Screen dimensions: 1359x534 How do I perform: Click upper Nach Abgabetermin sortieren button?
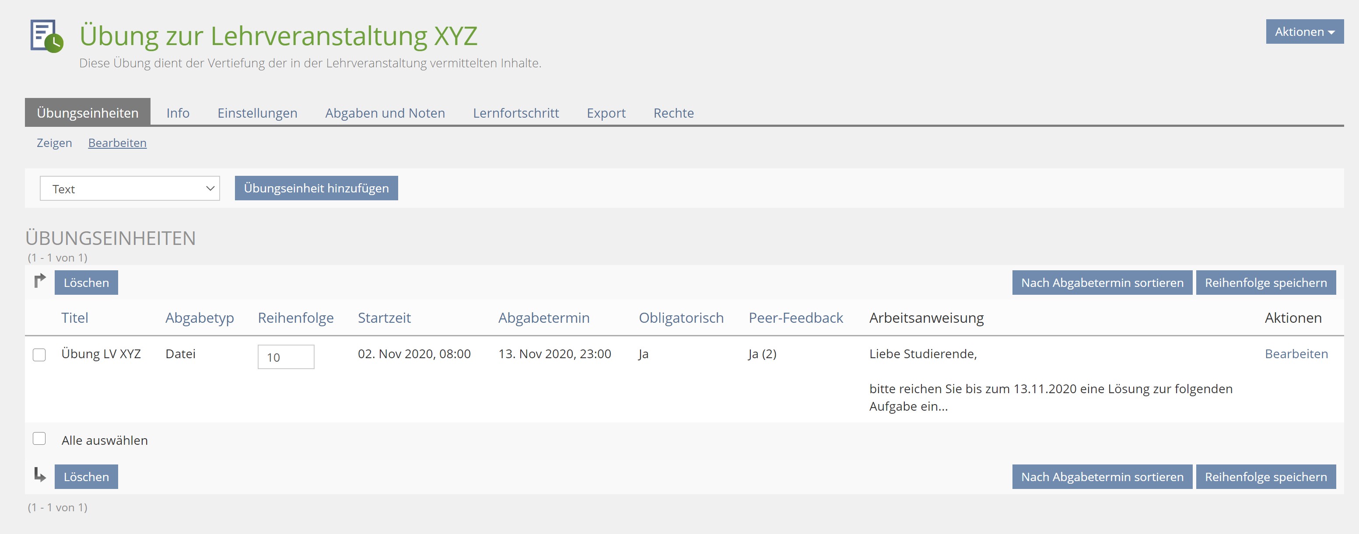[1102, 283]
